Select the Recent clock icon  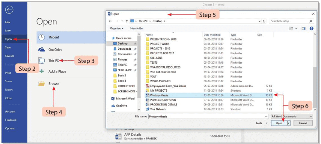tap(42, 37)
